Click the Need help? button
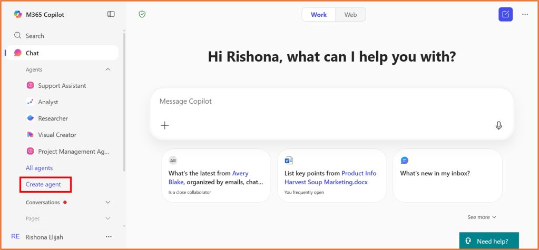Screen dimensions: 539x250 click(x=488, y=241)
